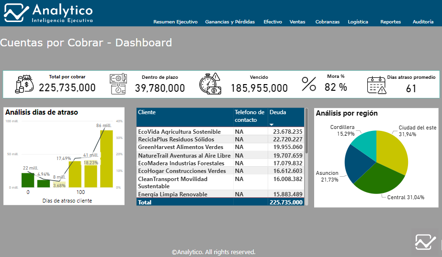
Task: Click the percent Mora icon
Action: click(x=309, y=84)
